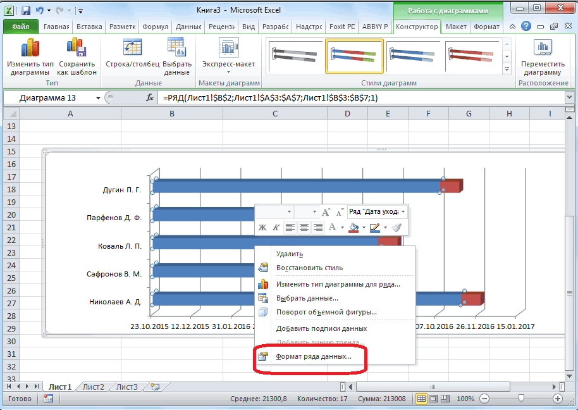The image size is (578, 410).
Task: Enable center alignment in the mini toolbar
Action: point(304,227)
